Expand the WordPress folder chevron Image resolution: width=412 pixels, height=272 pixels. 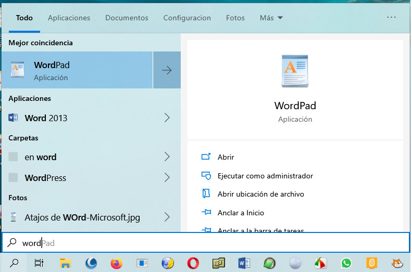pos(167,177)
